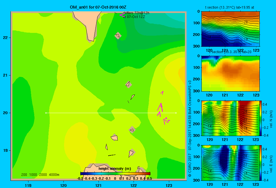
Task: Click longitude tick "120" below the main map
Action: click(x=63, y=185)
